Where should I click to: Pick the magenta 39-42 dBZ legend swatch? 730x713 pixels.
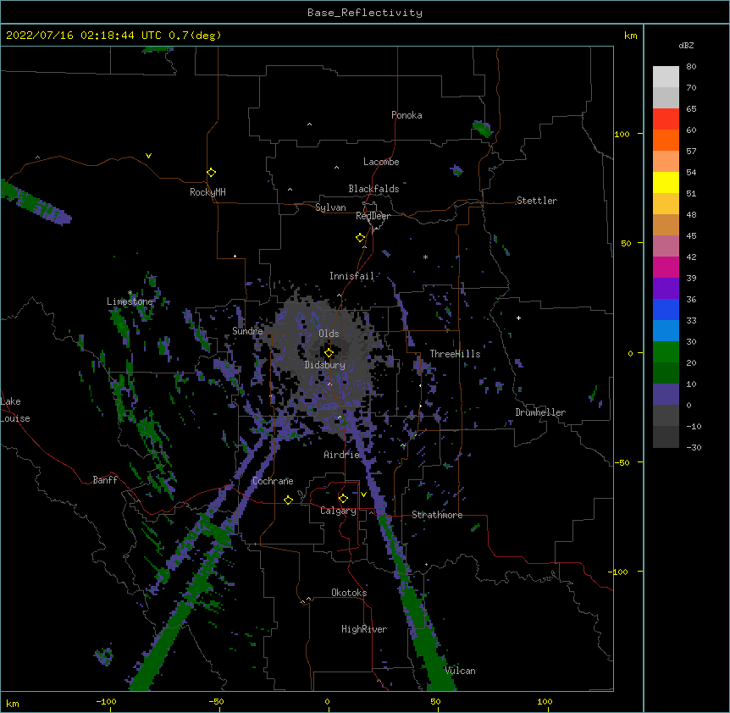coord(666,267)
